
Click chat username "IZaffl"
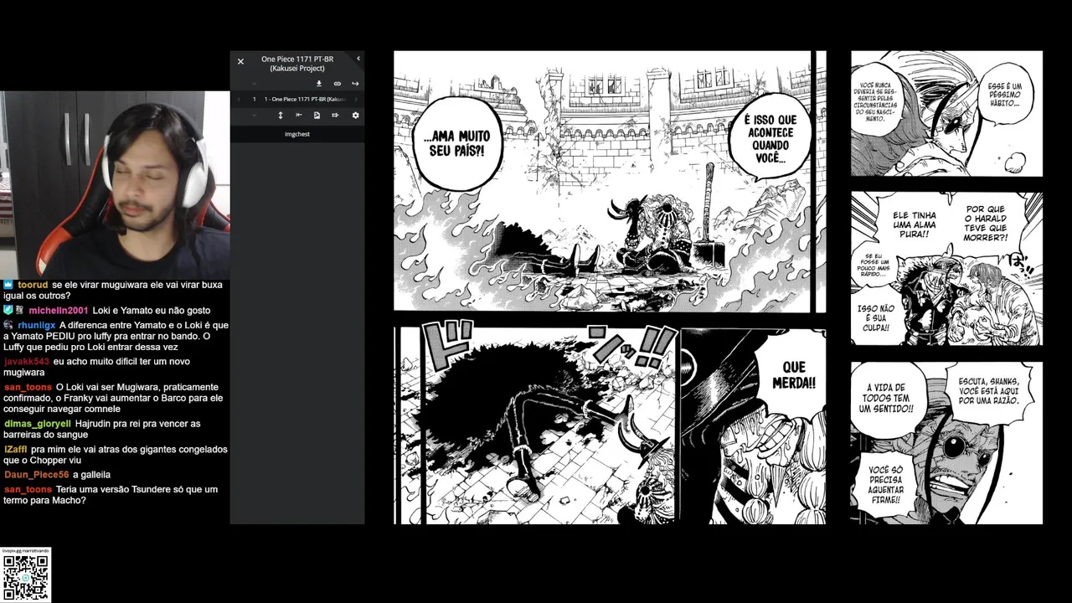pos(16,450)
